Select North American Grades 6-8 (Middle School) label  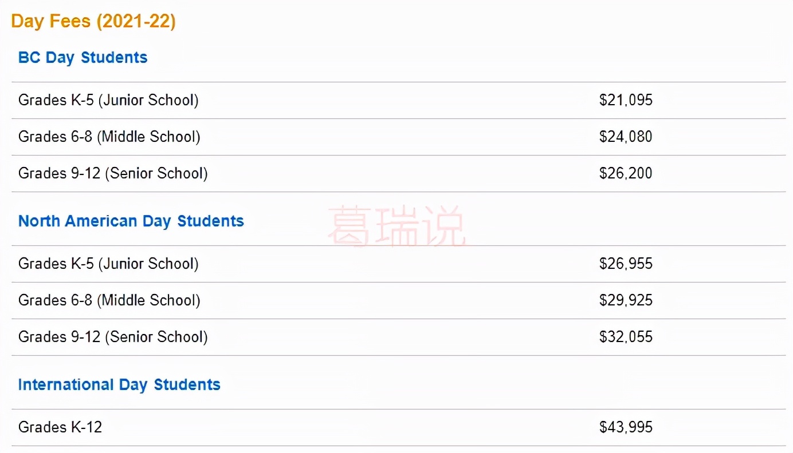109,301
